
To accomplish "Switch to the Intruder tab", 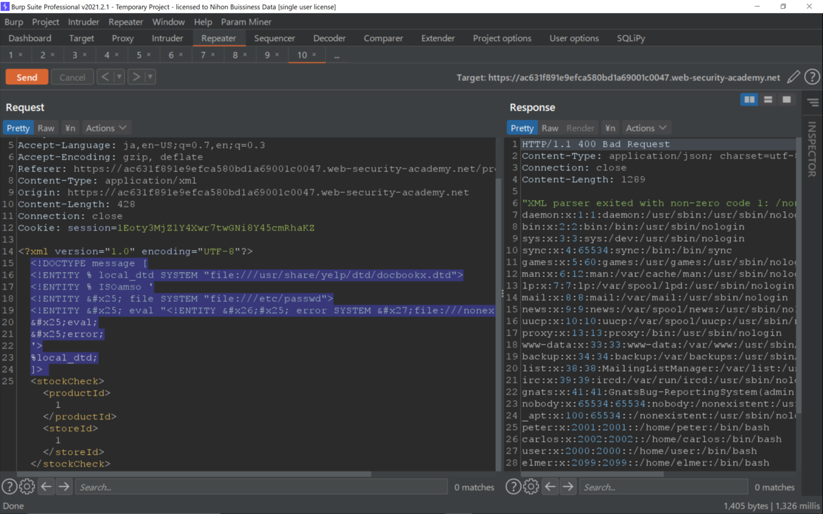I will click(167, 38).
